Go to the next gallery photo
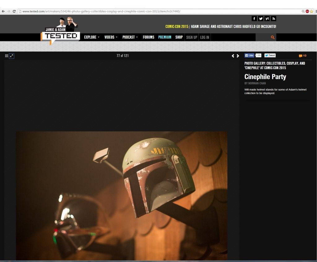 tap(238, 56)
